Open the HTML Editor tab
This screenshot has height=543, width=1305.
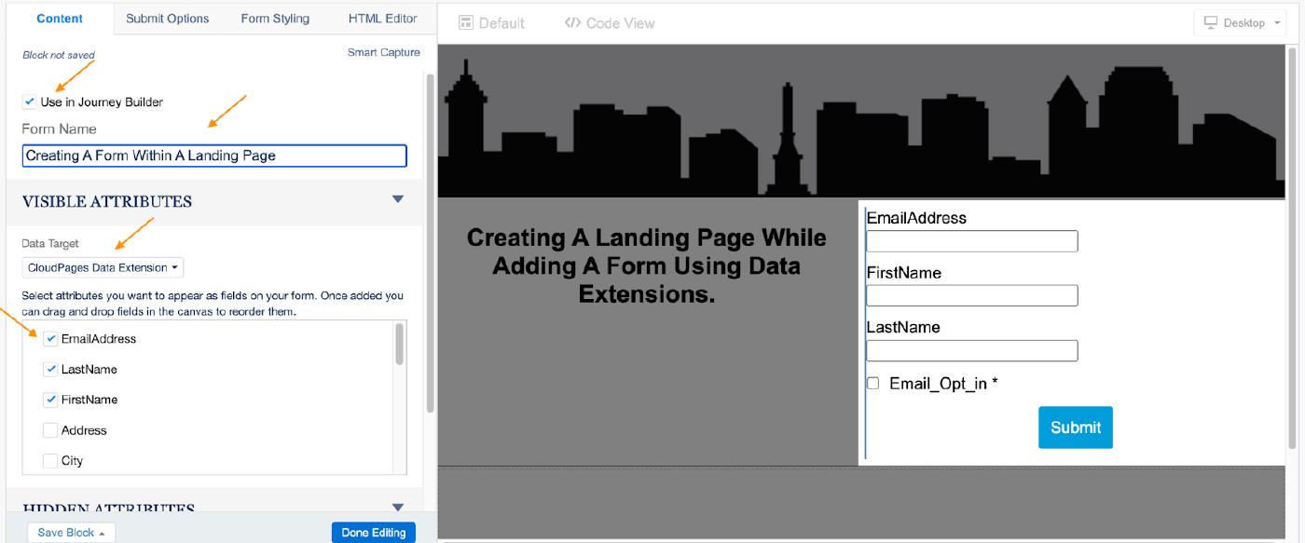[382, 19]
